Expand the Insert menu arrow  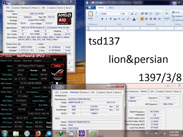167,21
